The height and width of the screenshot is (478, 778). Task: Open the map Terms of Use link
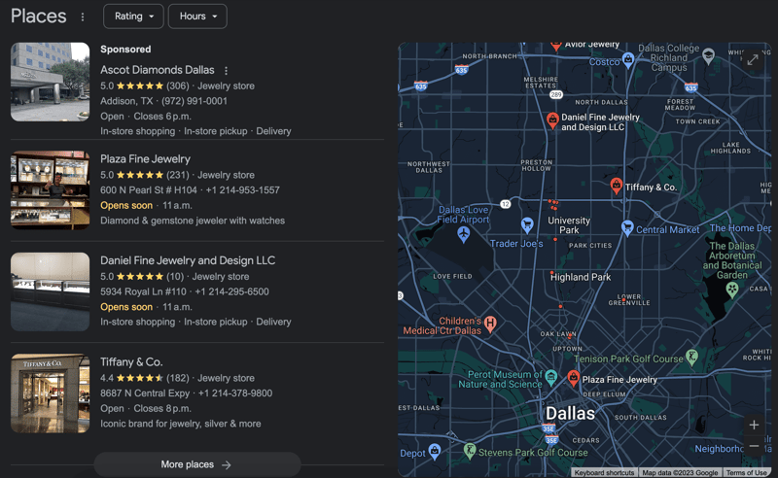[x=746, y=473]
